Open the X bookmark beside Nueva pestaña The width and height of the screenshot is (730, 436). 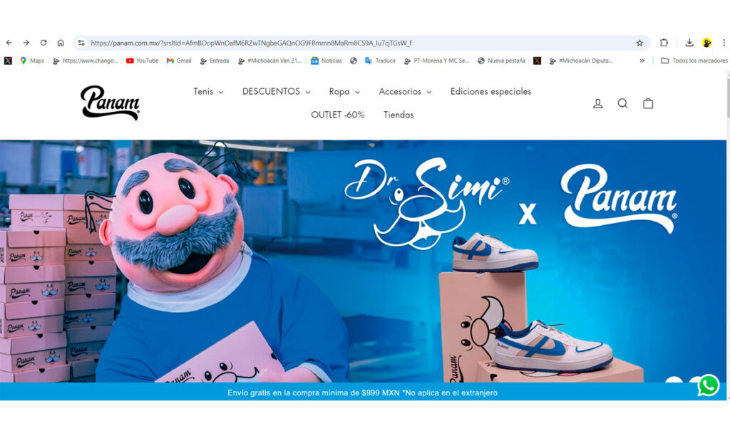click(537, 61)
